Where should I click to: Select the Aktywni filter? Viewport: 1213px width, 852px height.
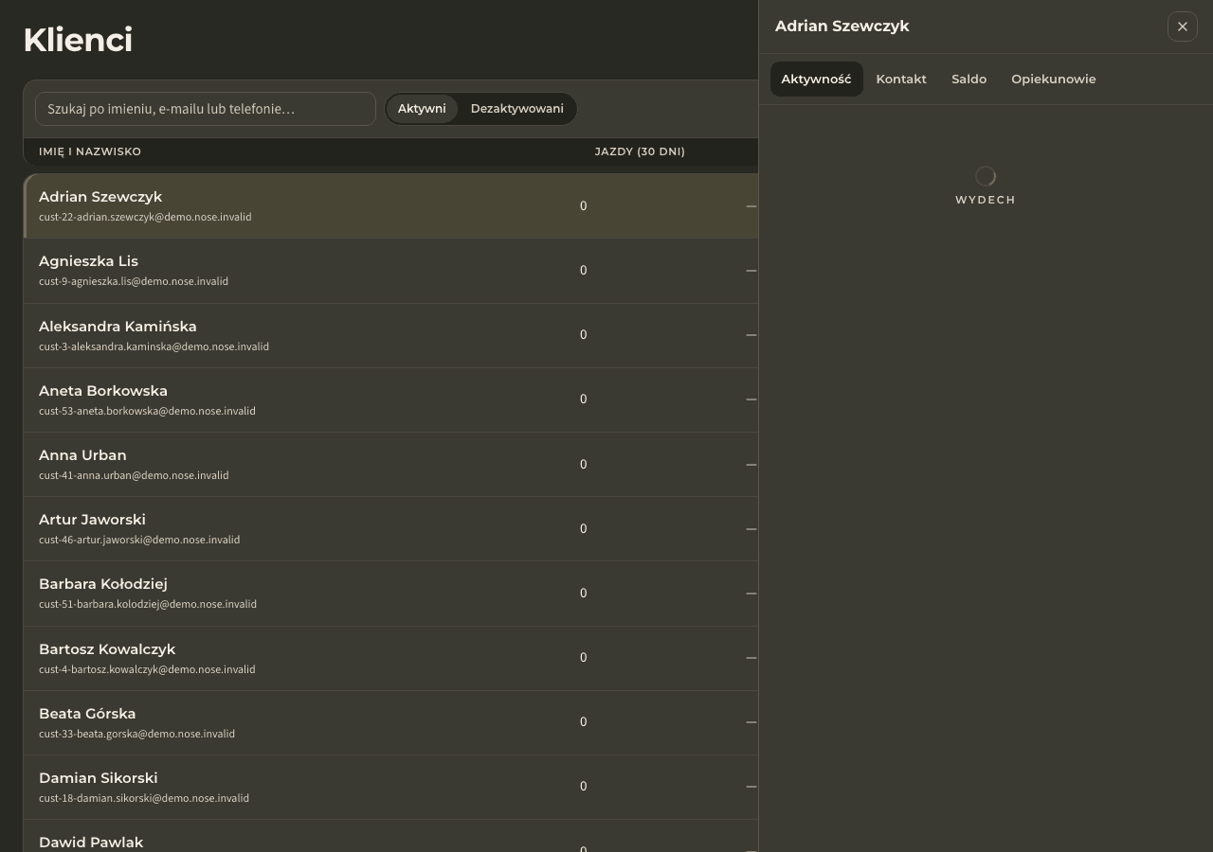click(422, 109)
